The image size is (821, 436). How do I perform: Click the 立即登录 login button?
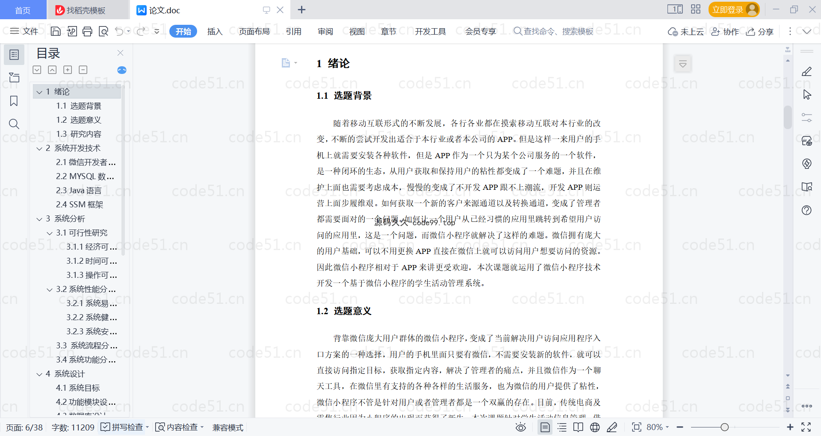point(734,9)
